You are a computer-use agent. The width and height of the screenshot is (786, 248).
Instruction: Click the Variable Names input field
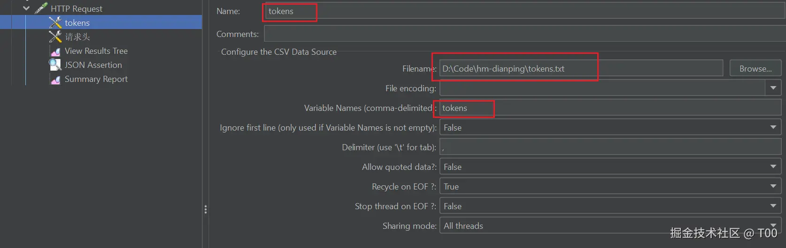click(609, 108)
